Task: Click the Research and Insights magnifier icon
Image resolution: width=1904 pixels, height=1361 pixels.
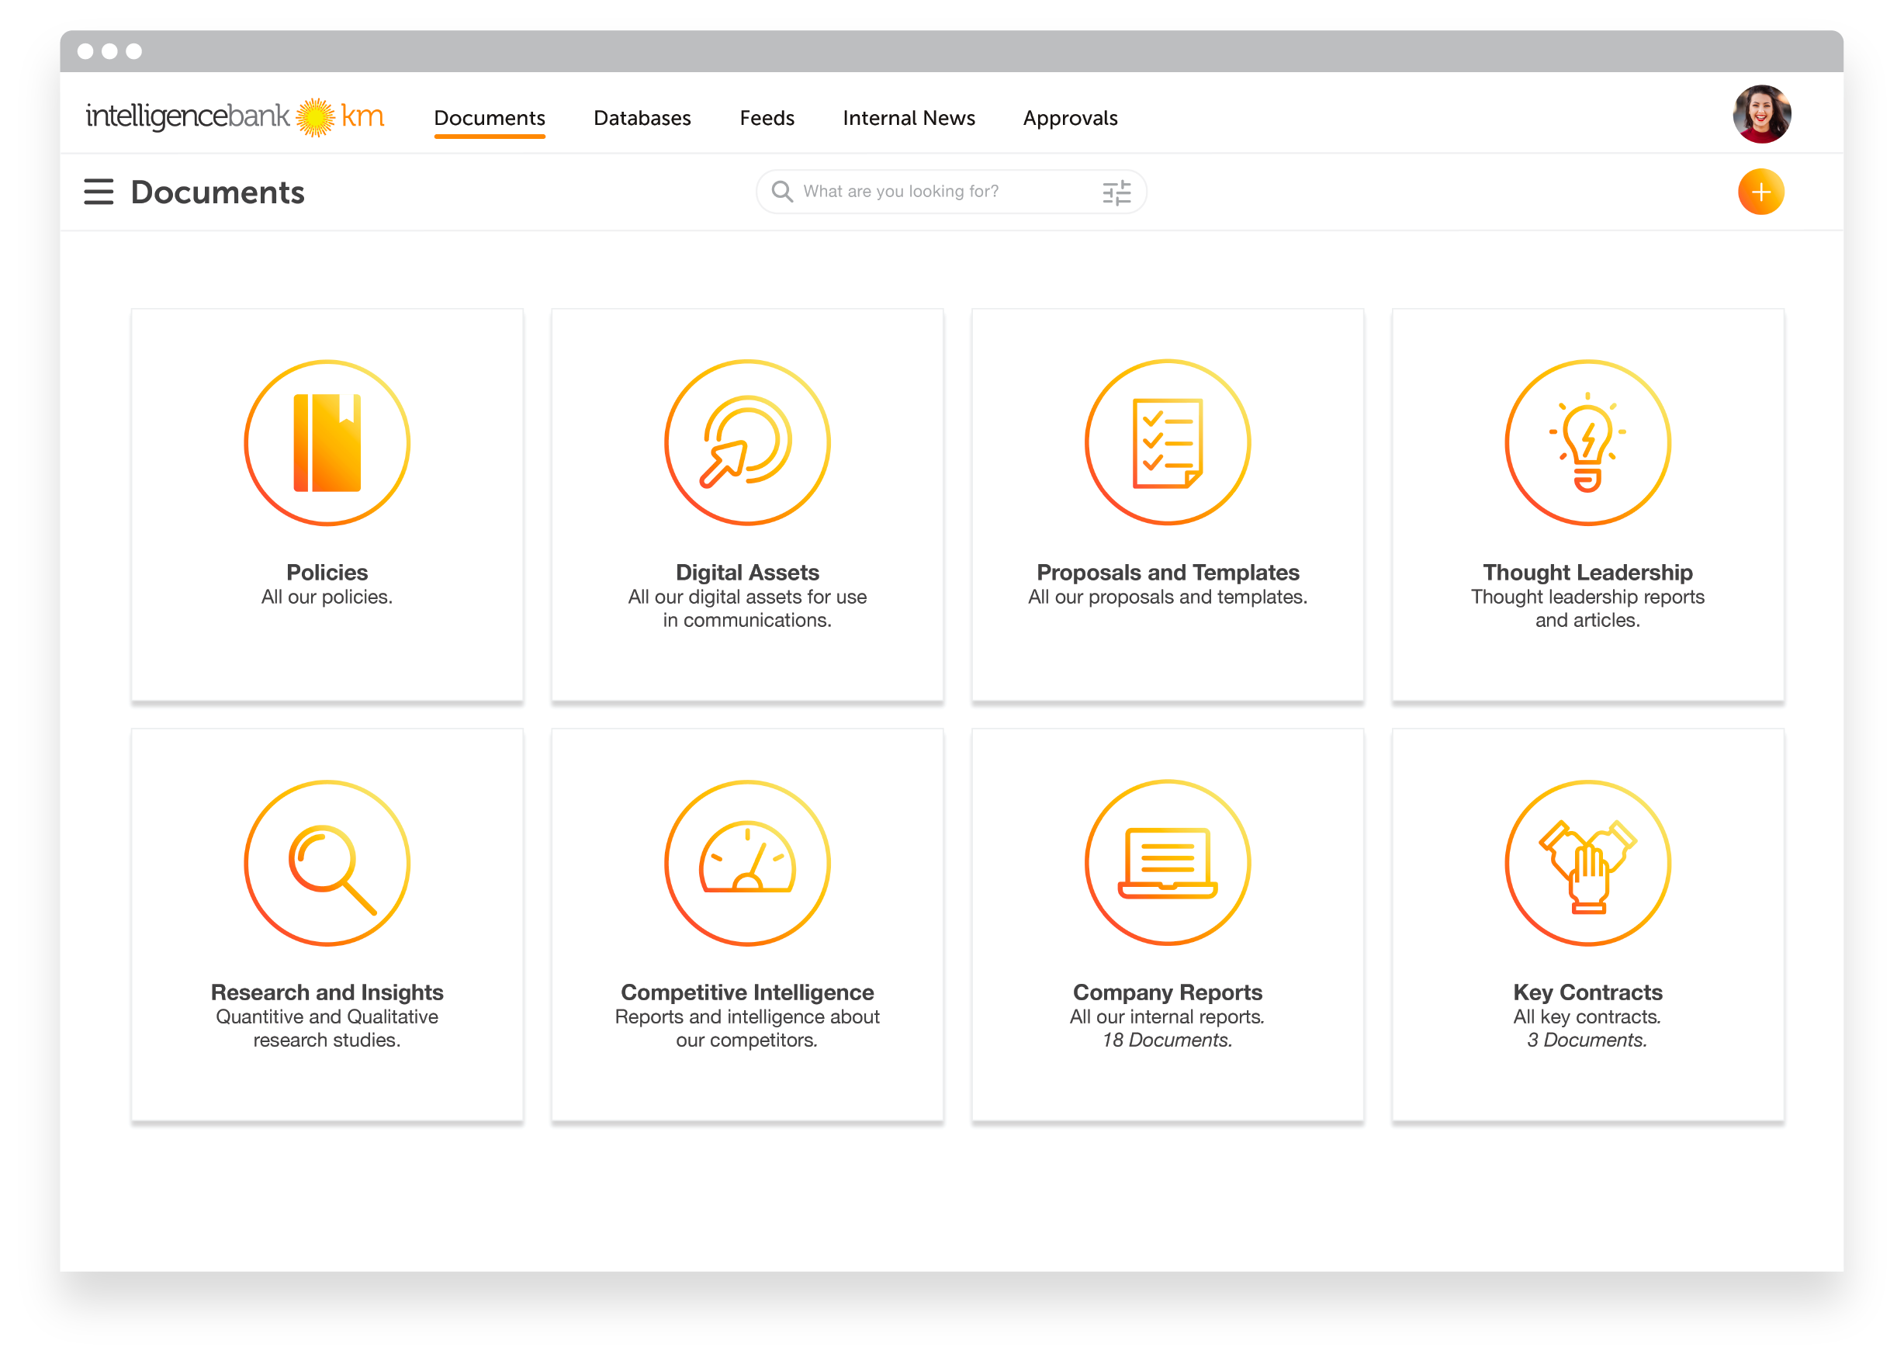Action: pyautogui.click(x=327, y=863)
